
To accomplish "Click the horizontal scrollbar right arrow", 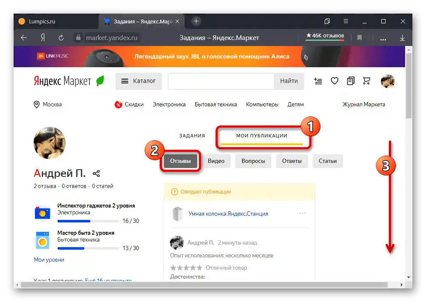I will pyautogui.click(x=402, y=285).
